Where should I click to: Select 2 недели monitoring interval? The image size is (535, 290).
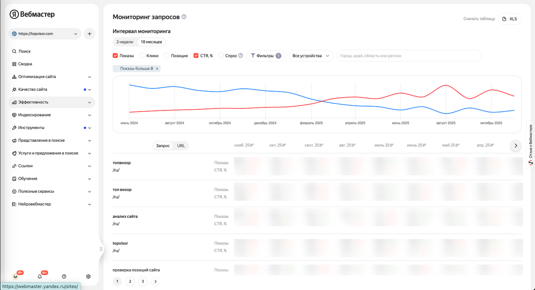click(125, 42)
